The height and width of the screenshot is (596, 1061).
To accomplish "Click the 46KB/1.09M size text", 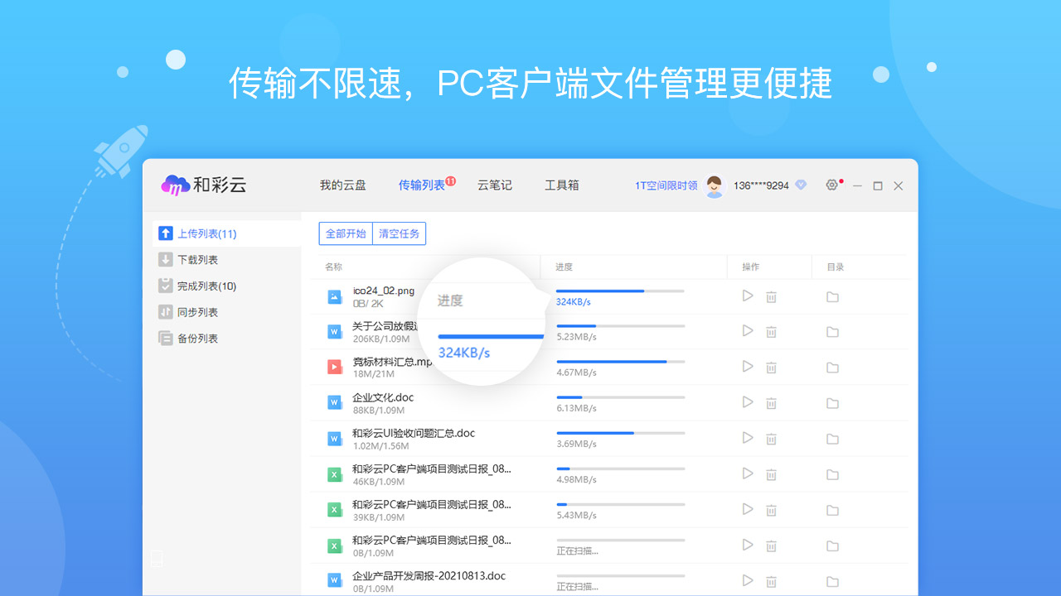I will [379, 482].
